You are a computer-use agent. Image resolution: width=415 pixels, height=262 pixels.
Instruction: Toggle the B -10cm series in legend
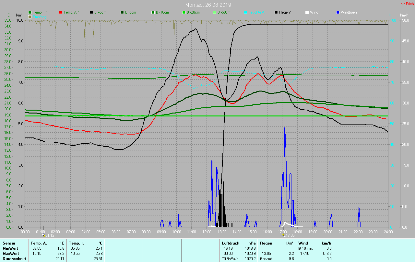coord(153,12)
